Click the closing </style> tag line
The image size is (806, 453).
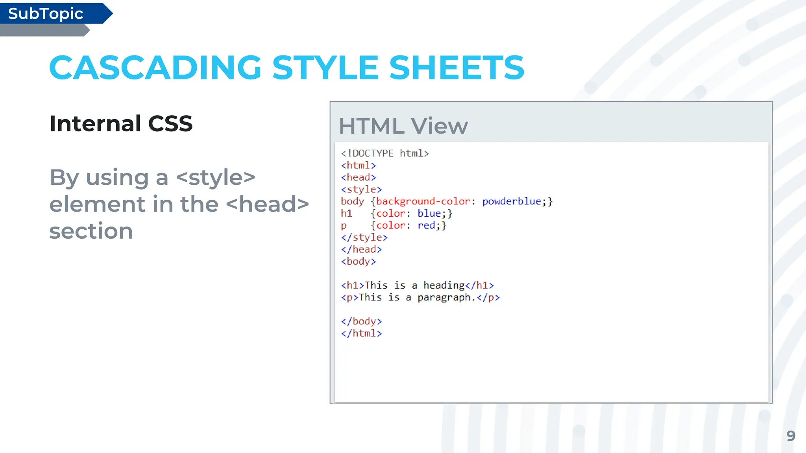click(364, 238)
